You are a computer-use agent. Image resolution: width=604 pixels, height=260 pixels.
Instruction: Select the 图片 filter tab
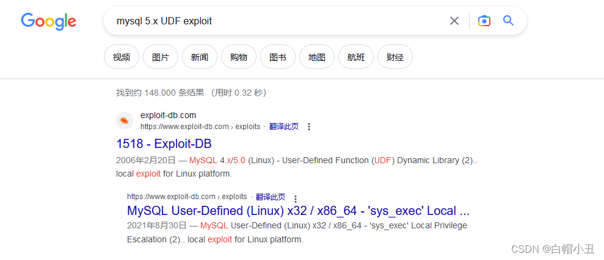(x=161, y=57)
